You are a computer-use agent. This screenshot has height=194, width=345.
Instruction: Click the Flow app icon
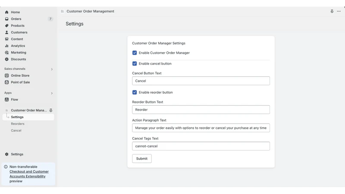coord(6,100)
